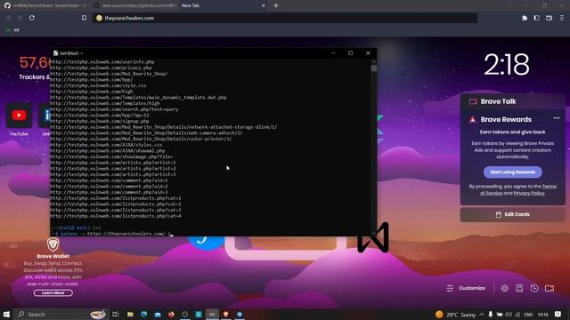Click the address bar showing thepranichealers.com
This screenshot has width=570, height=320.
[x=285, y=18]
